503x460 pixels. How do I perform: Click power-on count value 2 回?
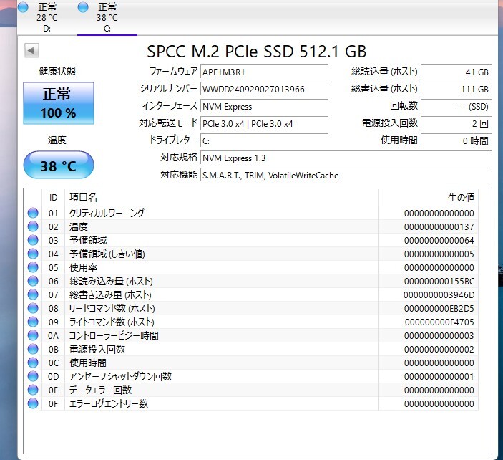coord(456,124)
